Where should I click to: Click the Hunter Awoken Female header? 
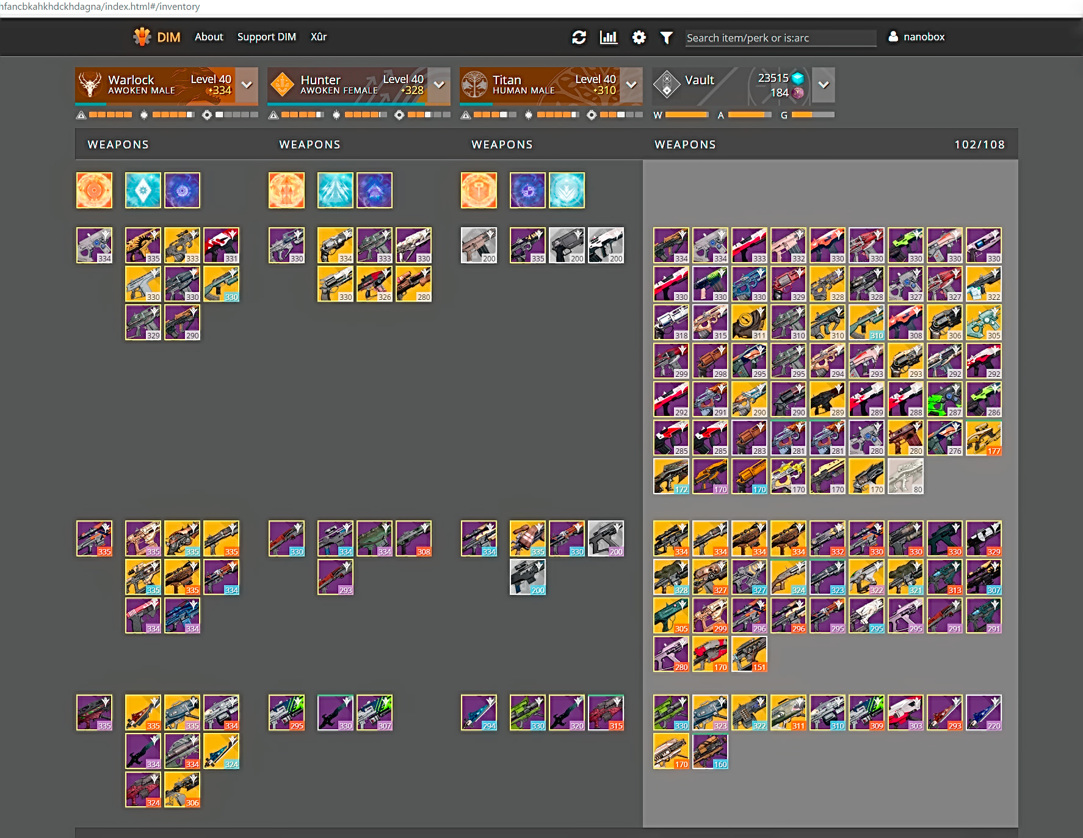(x=347, y=85)
